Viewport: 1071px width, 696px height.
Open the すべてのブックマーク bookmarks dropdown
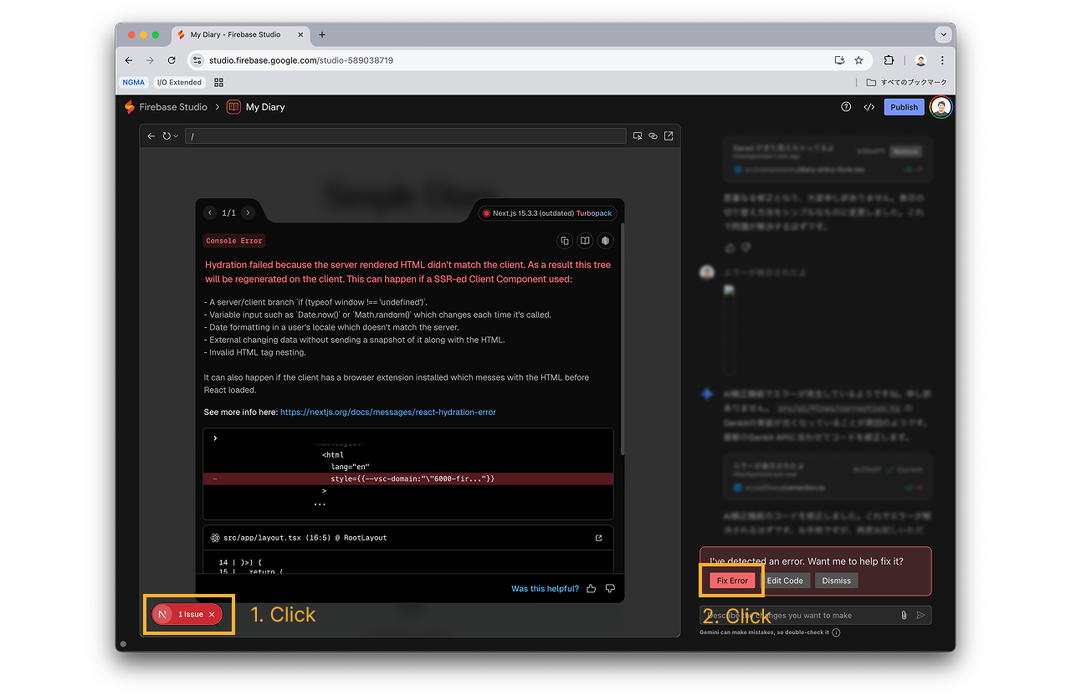click(912, 82)
